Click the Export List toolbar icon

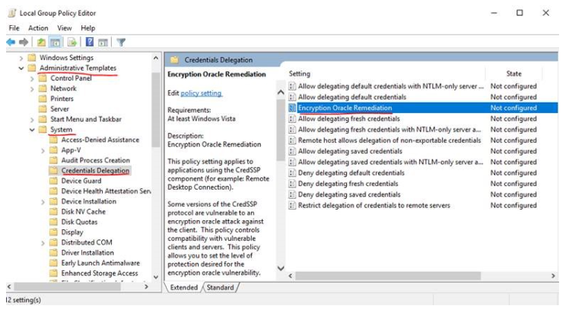pyautogui.click(x=72, y=42)
